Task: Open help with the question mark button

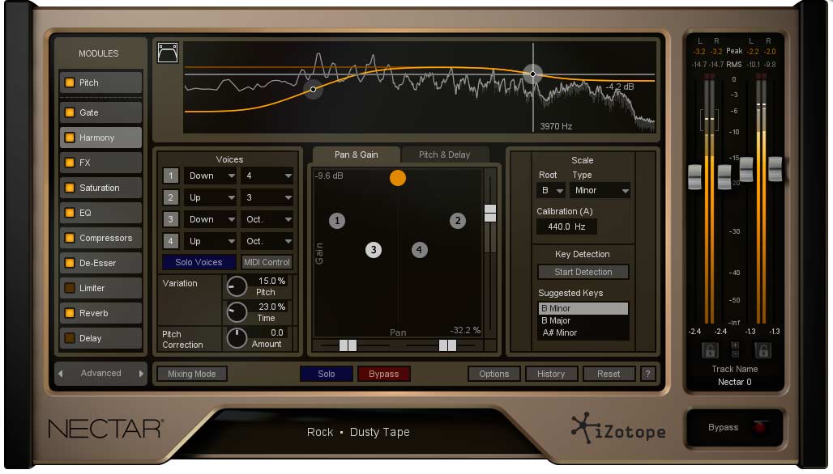Action: tap(647, 374)
